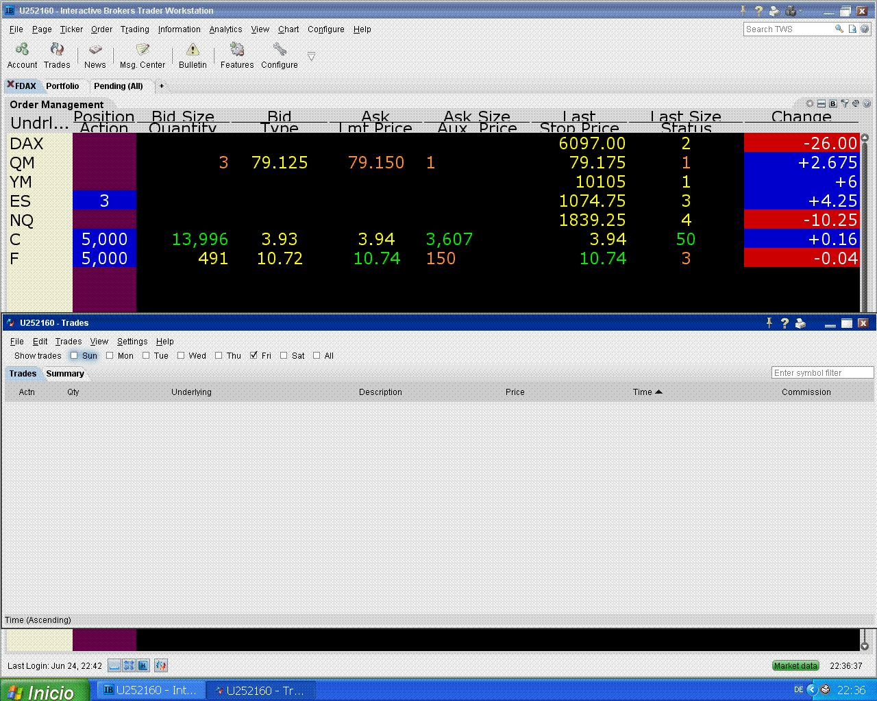The height and width of the screenshot is (701, 877).
Task: Click the Search TWS input field
Action: [x=788, y=29]
